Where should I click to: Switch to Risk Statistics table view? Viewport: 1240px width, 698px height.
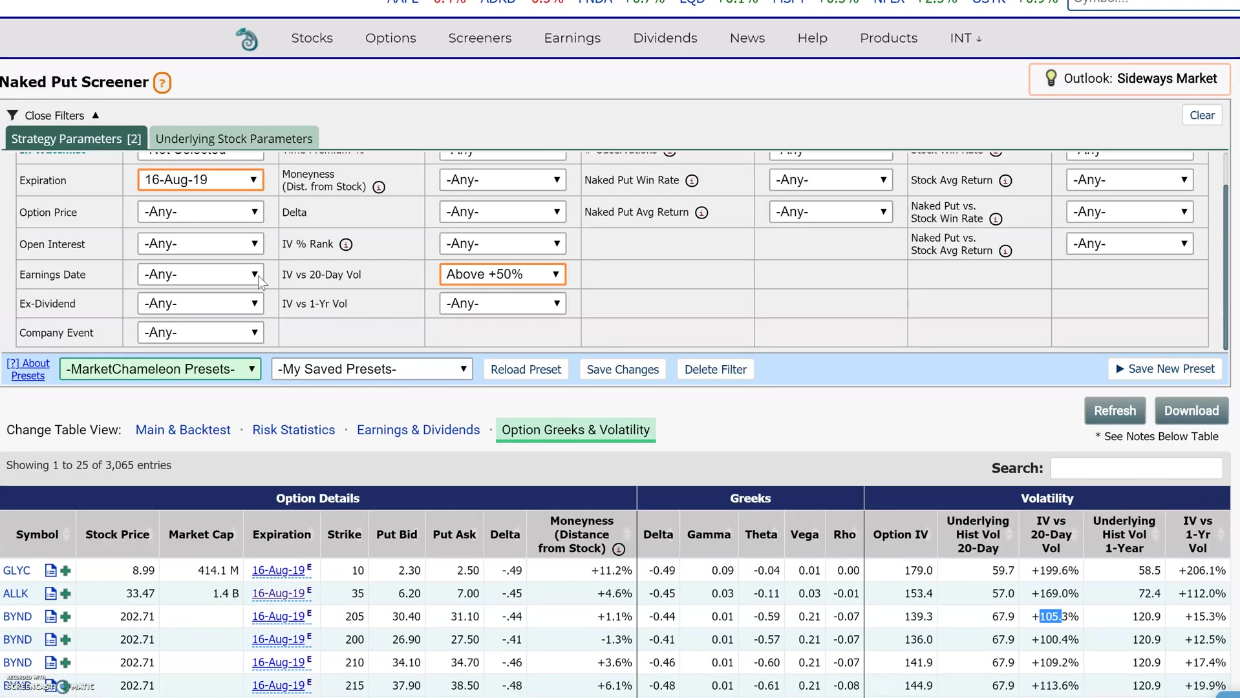pyautogui.click(x=294, y=430)
